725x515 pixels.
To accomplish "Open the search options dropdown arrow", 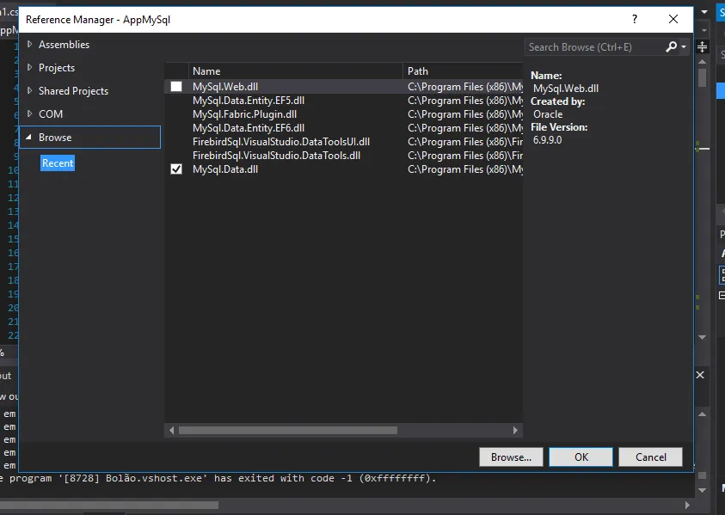I will [684, 47].
